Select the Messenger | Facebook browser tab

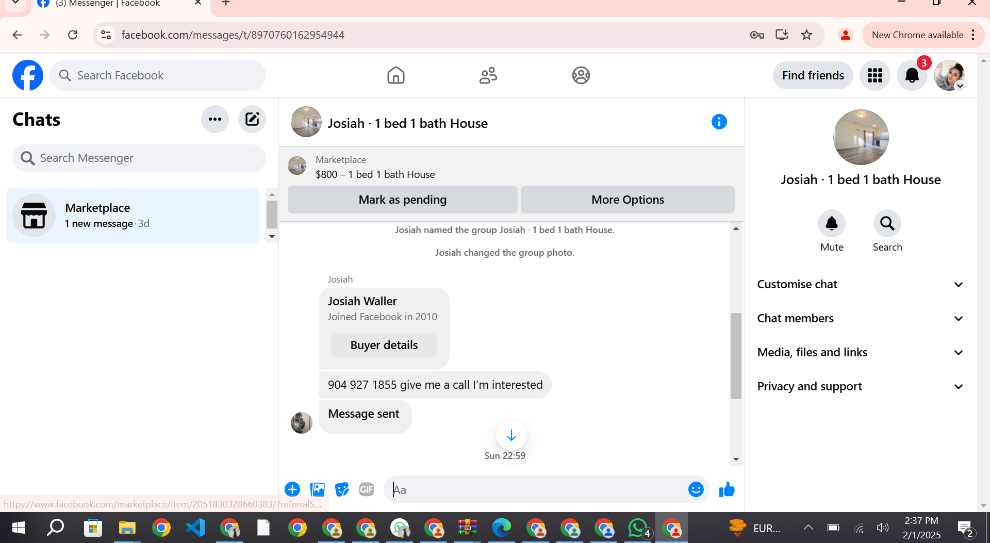pos(120,4)
